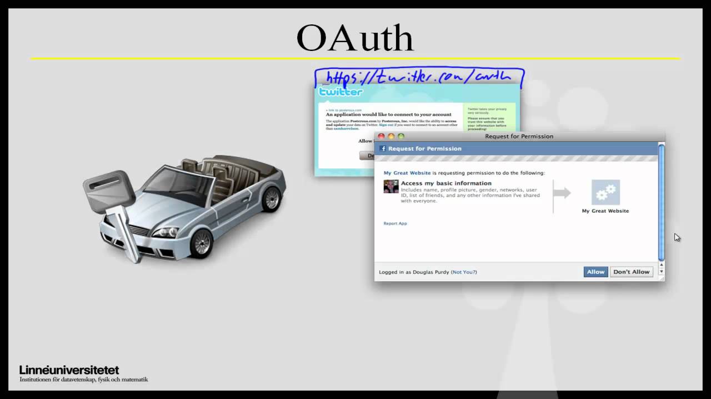Click the My Great Website link in the request sentence
The height and width of the screenshot is (399, 711).
[x=407, y=173]
